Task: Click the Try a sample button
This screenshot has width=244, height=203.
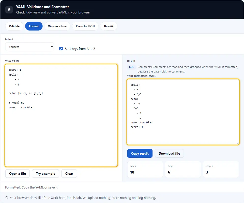Action: point(45,173)
